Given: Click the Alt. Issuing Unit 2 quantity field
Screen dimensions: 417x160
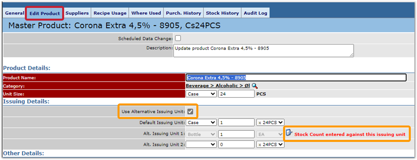Looking at the screenshot, I should click(236, 144).
